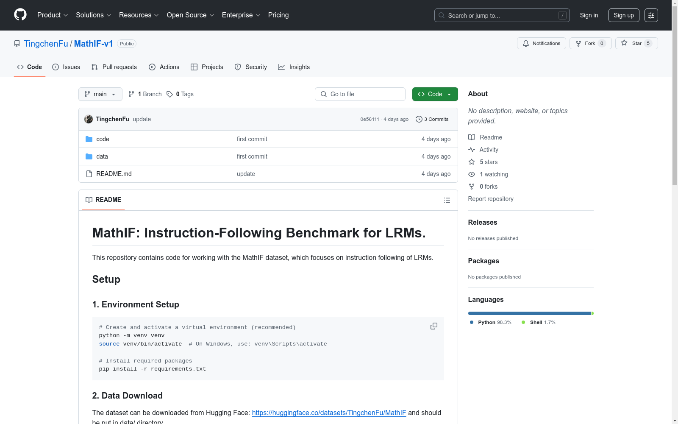Open the Pricing page
Screen dimensions: 678x424
click(278, 15)
